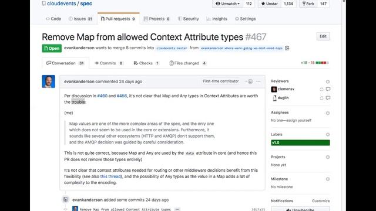The height and width of the screenshot is (211, 376).
Task: Fork the repository
Action: coord(308,4)
